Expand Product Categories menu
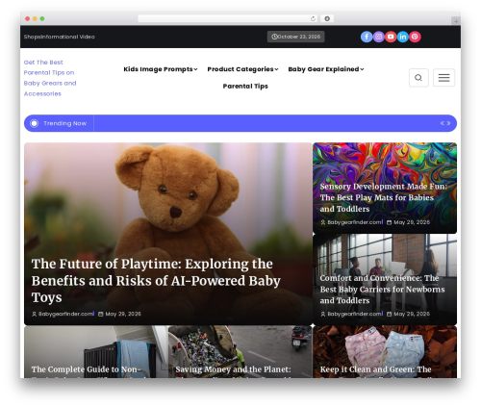 (242, 69)
